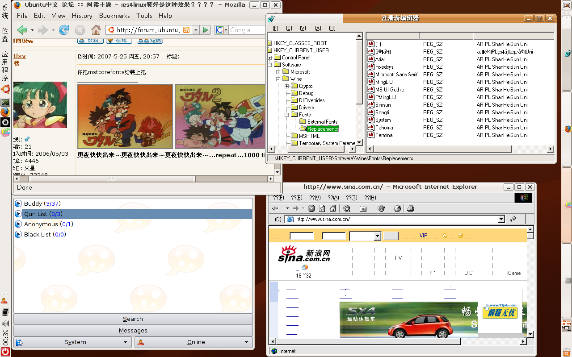Viewport: 572px width, 357px height.
Task: Click IE Stop button
Action: 311,208
